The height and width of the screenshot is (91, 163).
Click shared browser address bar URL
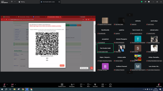pos(22,20)
